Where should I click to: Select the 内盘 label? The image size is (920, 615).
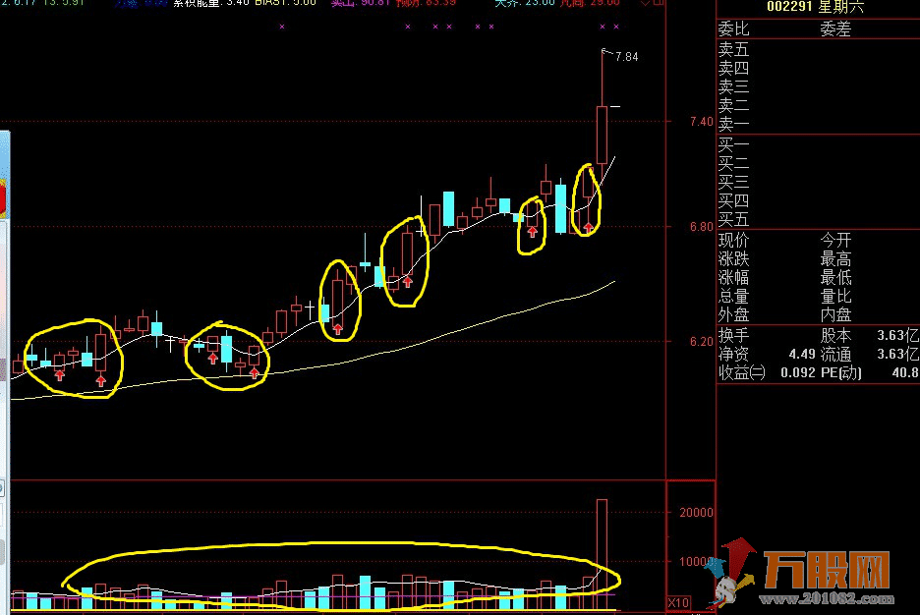coord(835,314)
